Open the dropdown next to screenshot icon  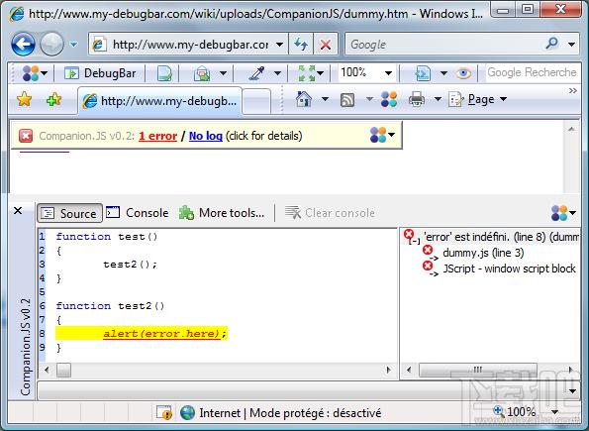pos(223,73)
